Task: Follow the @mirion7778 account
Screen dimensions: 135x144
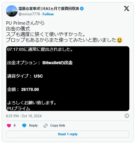Action: [x=48, y=14]
